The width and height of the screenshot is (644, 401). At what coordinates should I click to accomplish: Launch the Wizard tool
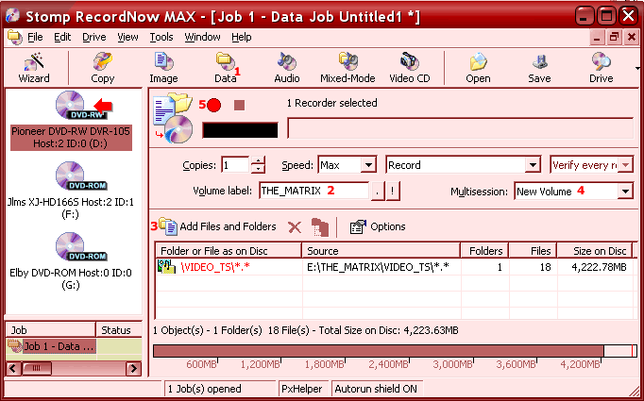pos(34,68)
